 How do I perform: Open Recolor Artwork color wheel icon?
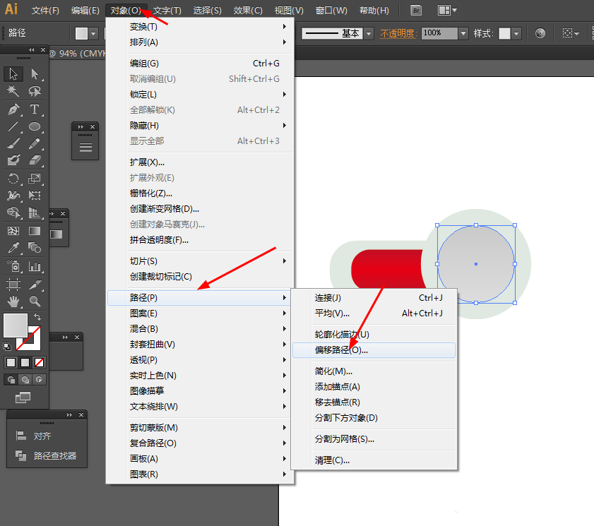pos(540,33)
